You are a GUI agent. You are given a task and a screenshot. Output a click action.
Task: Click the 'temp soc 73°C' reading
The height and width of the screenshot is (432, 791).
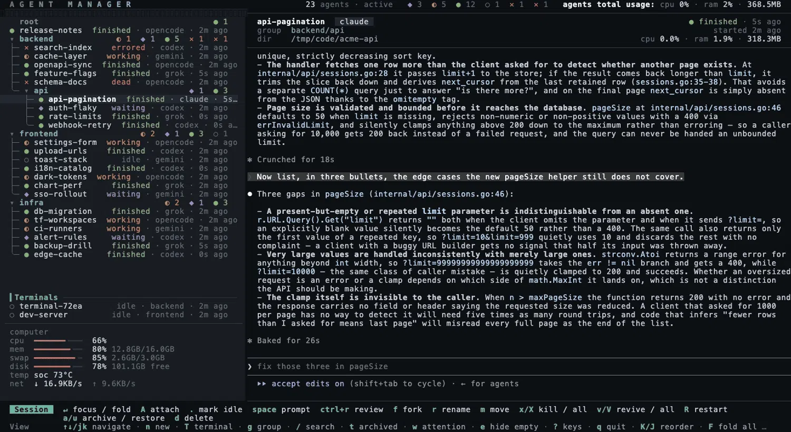pos(41,375)
